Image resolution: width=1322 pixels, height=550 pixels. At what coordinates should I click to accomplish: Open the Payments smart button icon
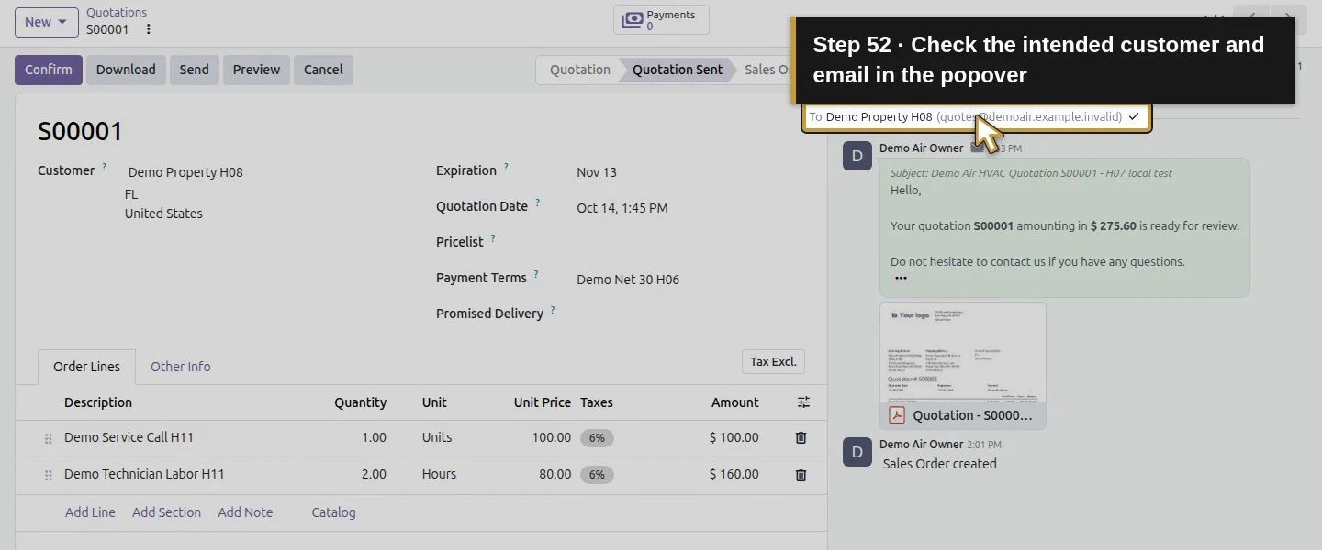tap(633, 20)
